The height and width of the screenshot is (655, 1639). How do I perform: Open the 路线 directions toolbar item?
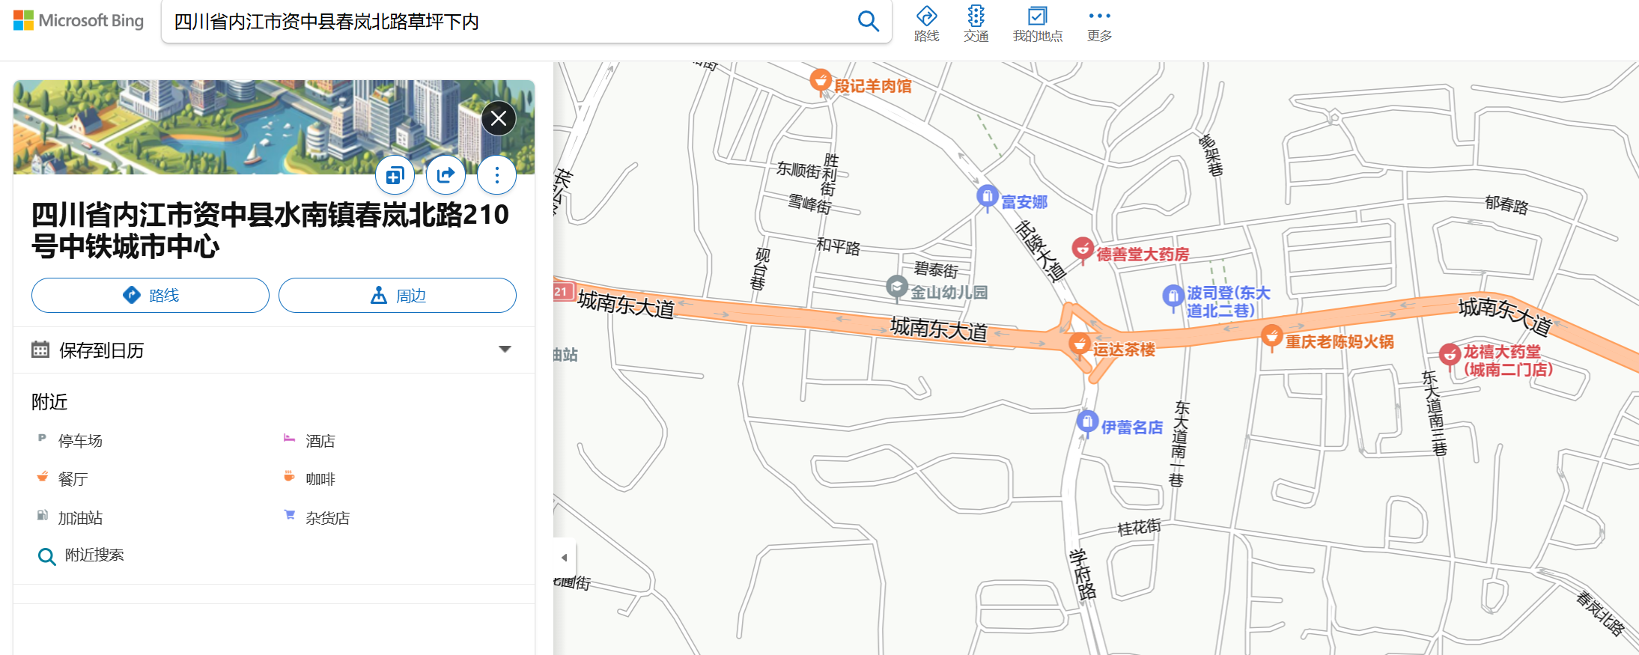926,24
